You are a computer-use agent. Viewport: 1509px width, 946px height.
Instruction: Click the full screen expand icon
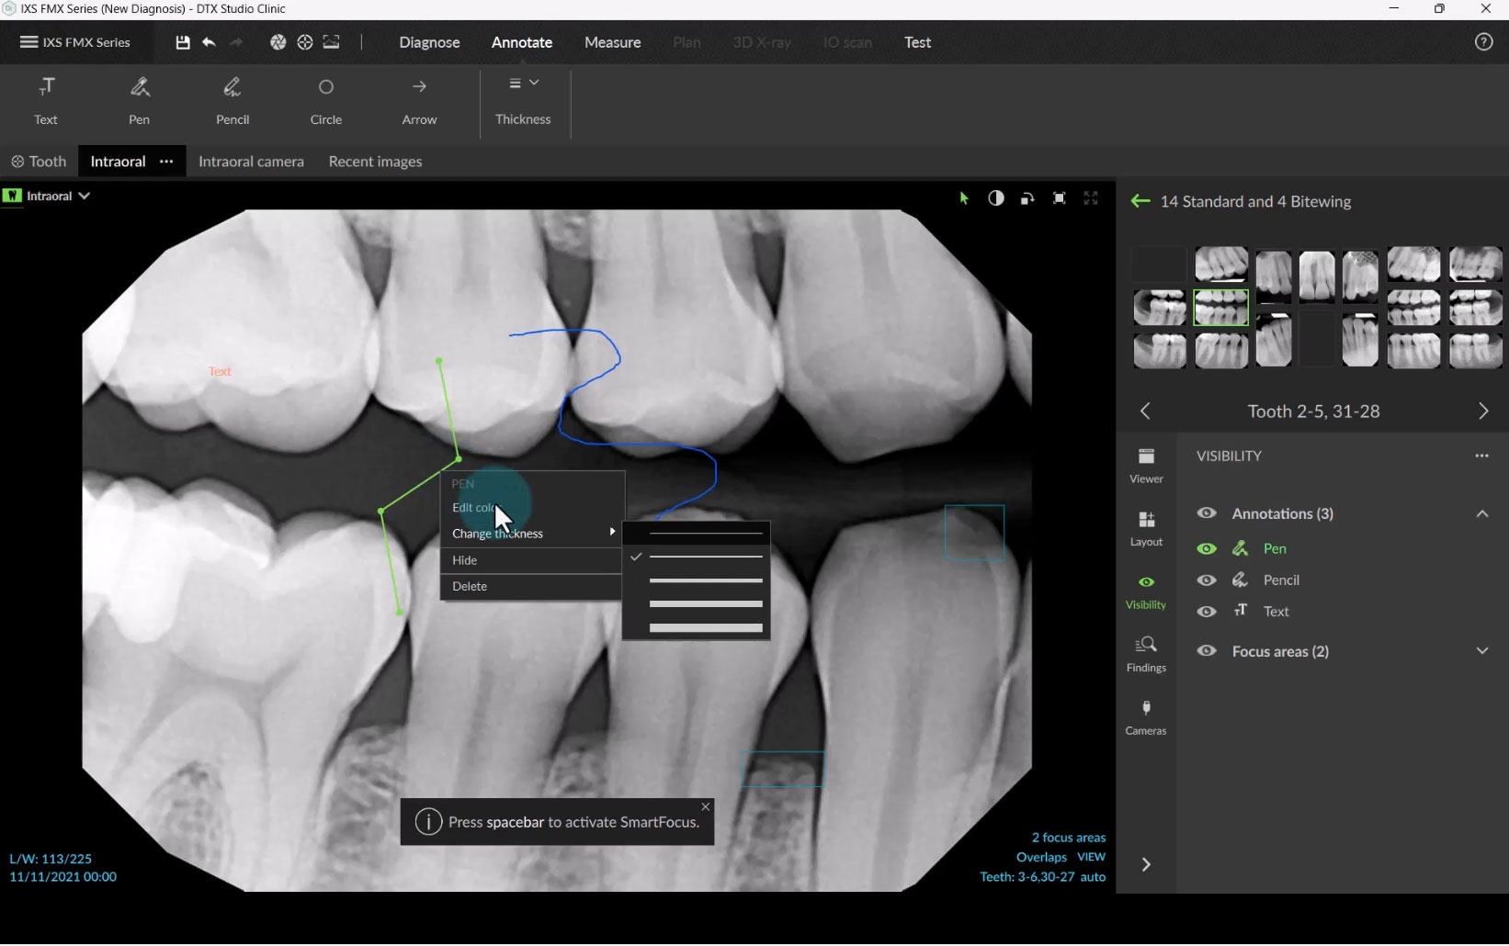click(x=1091, y=198)
